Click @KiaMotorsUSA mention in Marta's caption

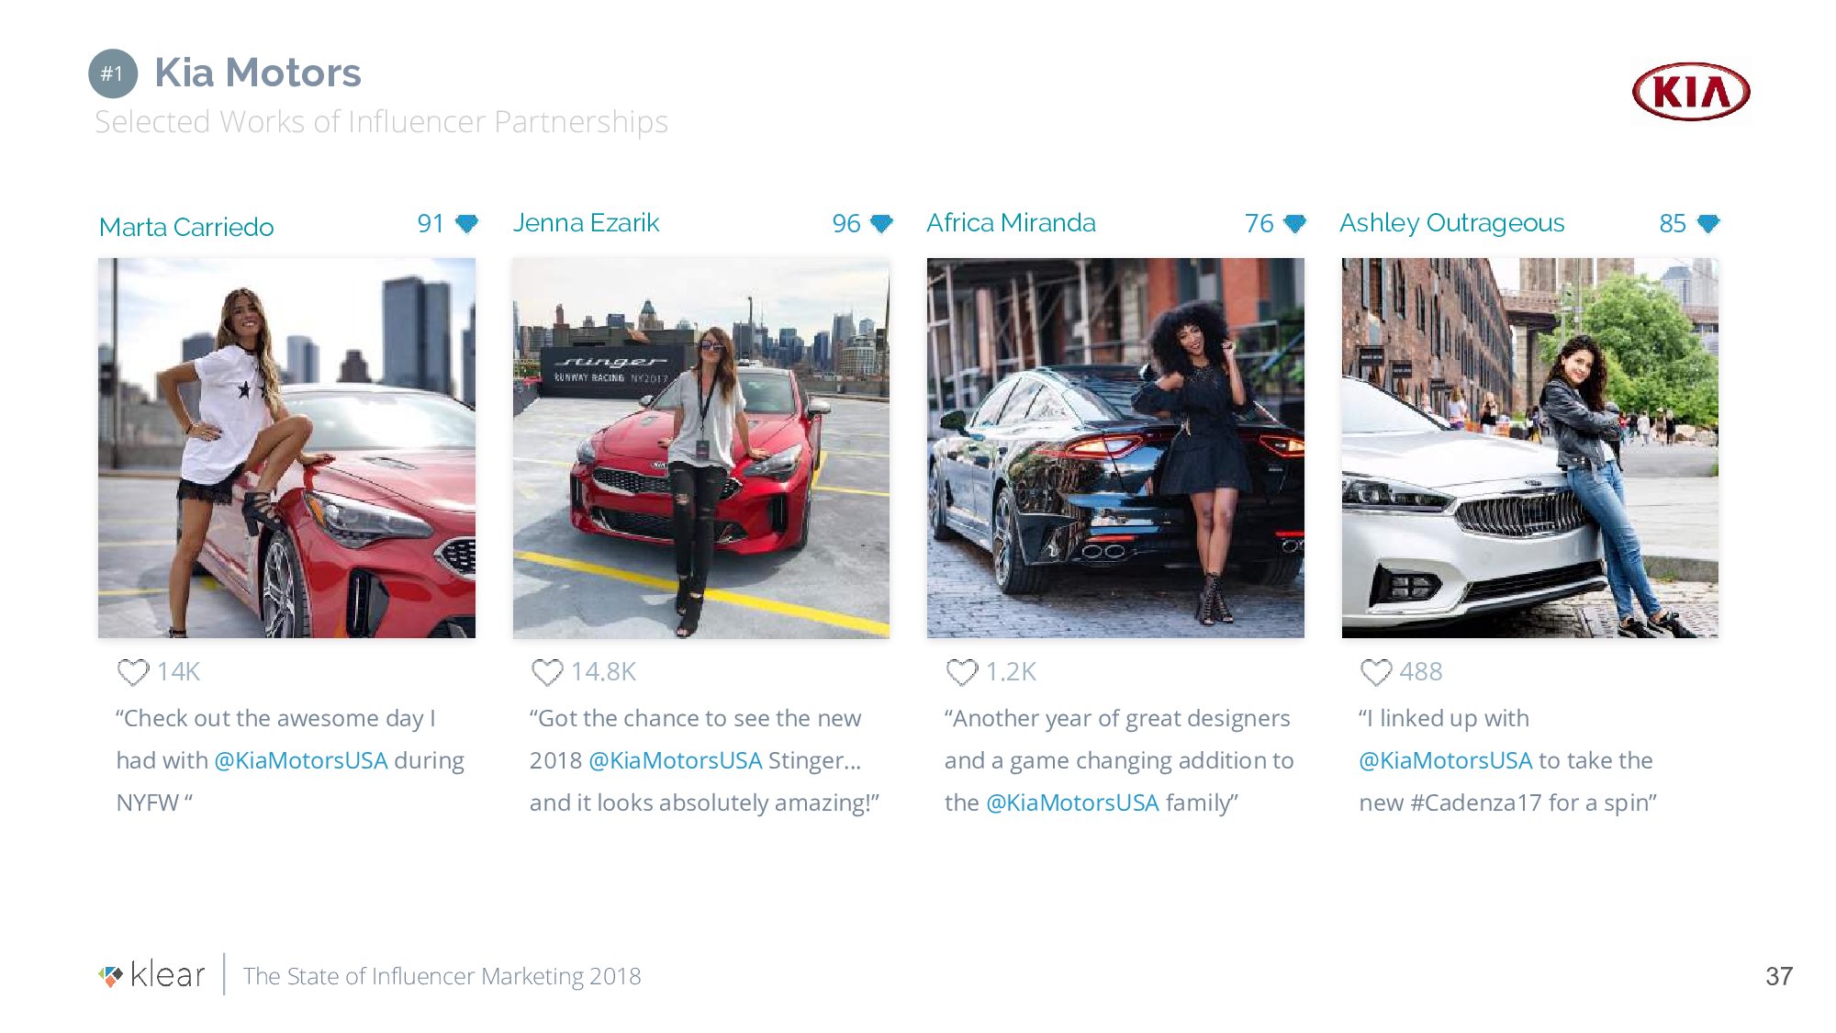[x=301, y=760]
